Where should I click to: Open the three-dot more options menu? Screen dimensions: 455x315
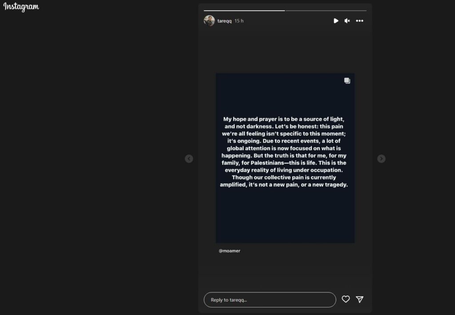(359, 20)
